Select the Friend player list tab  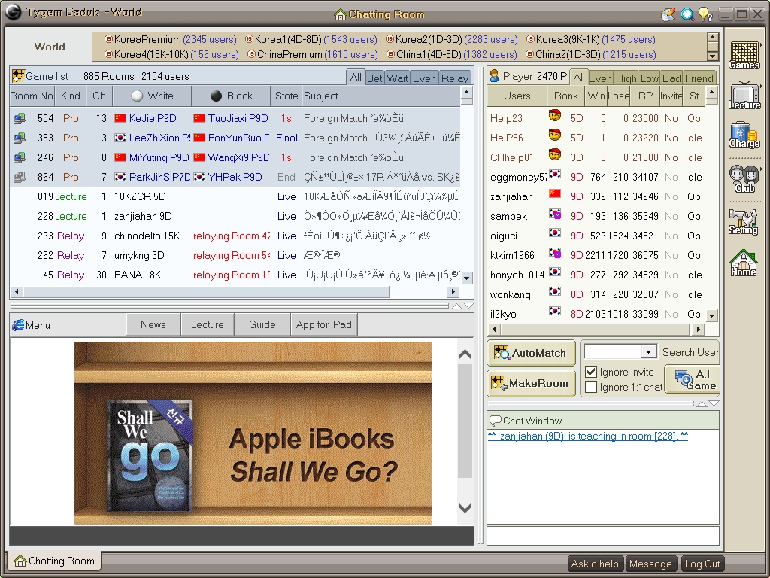click(699, 78)
